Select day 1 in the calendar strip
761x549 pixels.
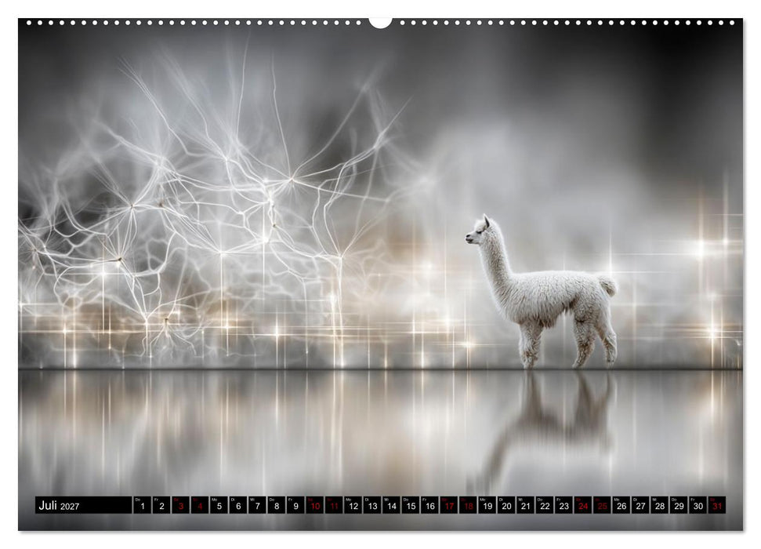tap(142, 505)
